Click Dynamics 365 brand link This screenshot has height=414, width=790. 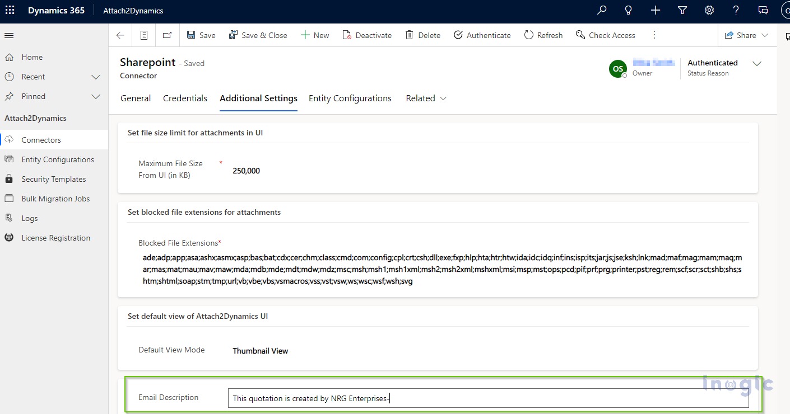point(56,11)
